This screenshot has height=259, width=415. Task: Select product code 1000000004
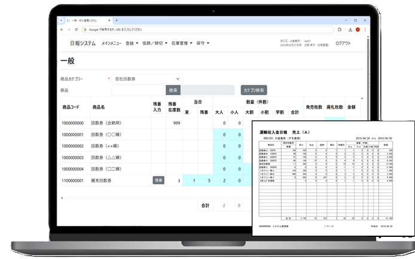click(x=72, y=169)
